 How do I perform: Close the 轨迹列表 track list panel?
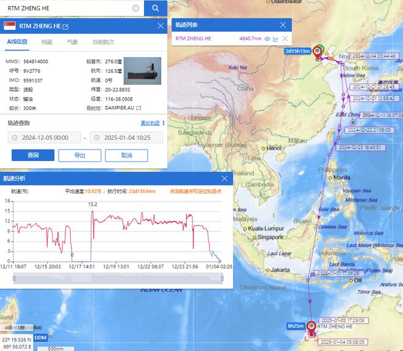[283, 25]
